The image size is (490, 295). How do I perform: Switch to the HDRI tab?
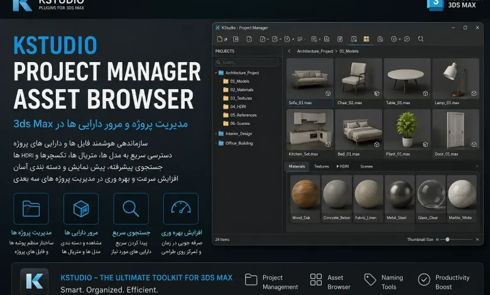pos(343,166)
